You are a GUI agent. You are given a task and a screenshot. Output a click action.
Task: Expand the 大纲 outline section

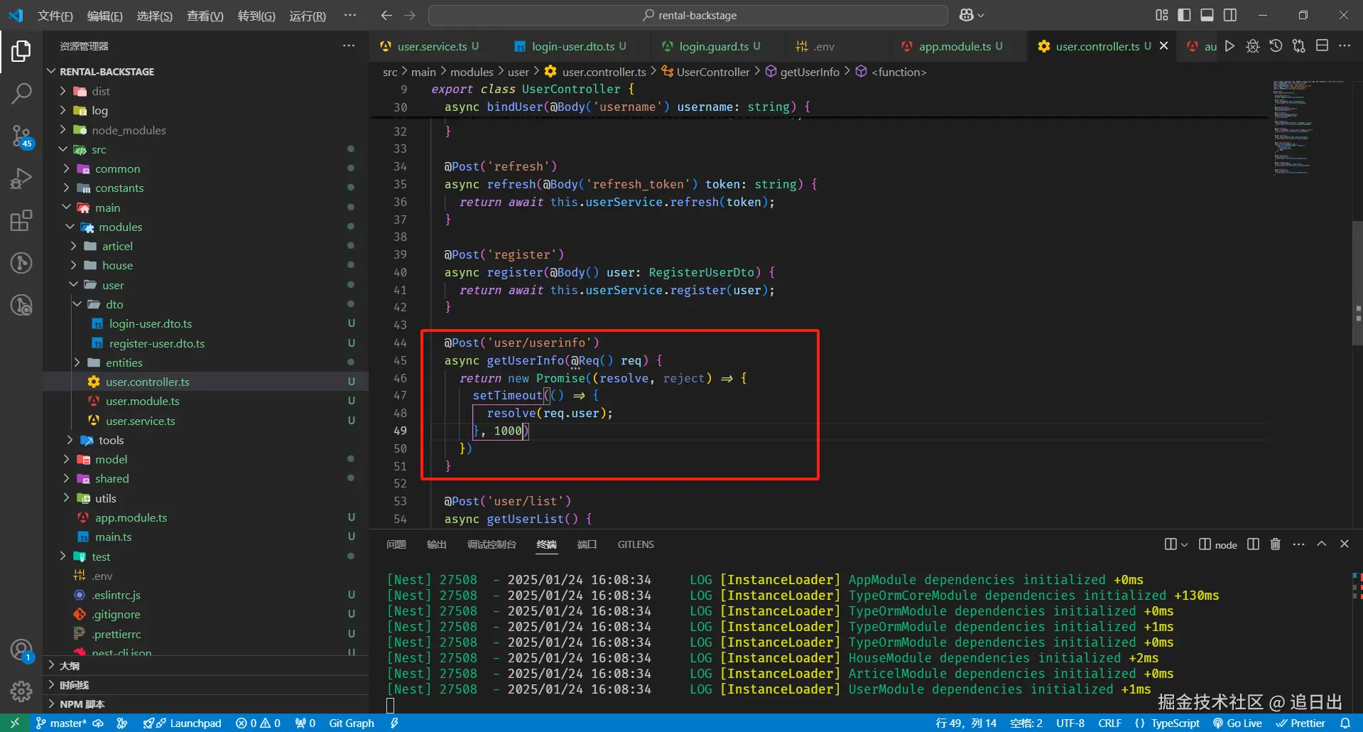click(x=70, y=666)
